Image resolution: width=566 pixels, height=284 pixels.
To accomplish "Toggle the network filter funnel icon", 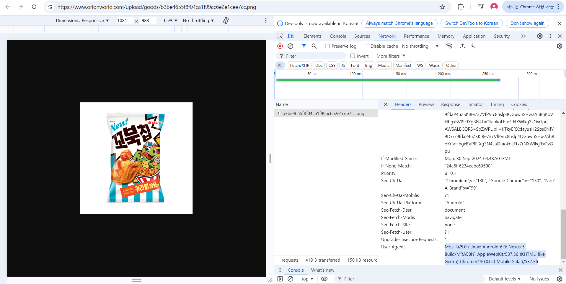I will (x=304, y=46).
